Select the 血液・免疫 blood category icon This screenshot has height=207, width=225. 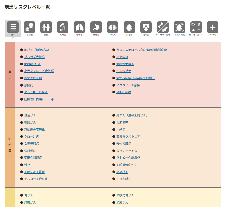click(179, 27)
